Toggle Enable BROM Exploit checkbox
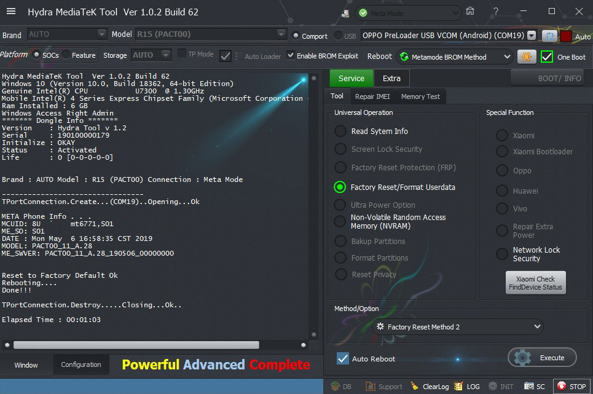Image resolution: width=593 pixels, height=394 pixels. [x=291, y=55]
